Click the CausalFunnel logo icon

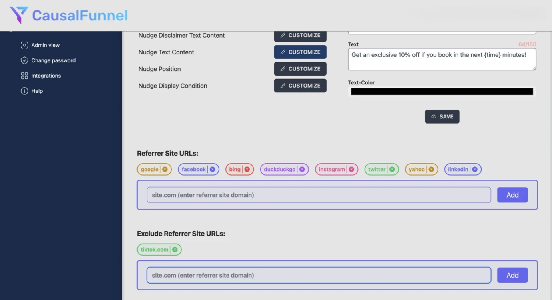click(x=19, y=15)
